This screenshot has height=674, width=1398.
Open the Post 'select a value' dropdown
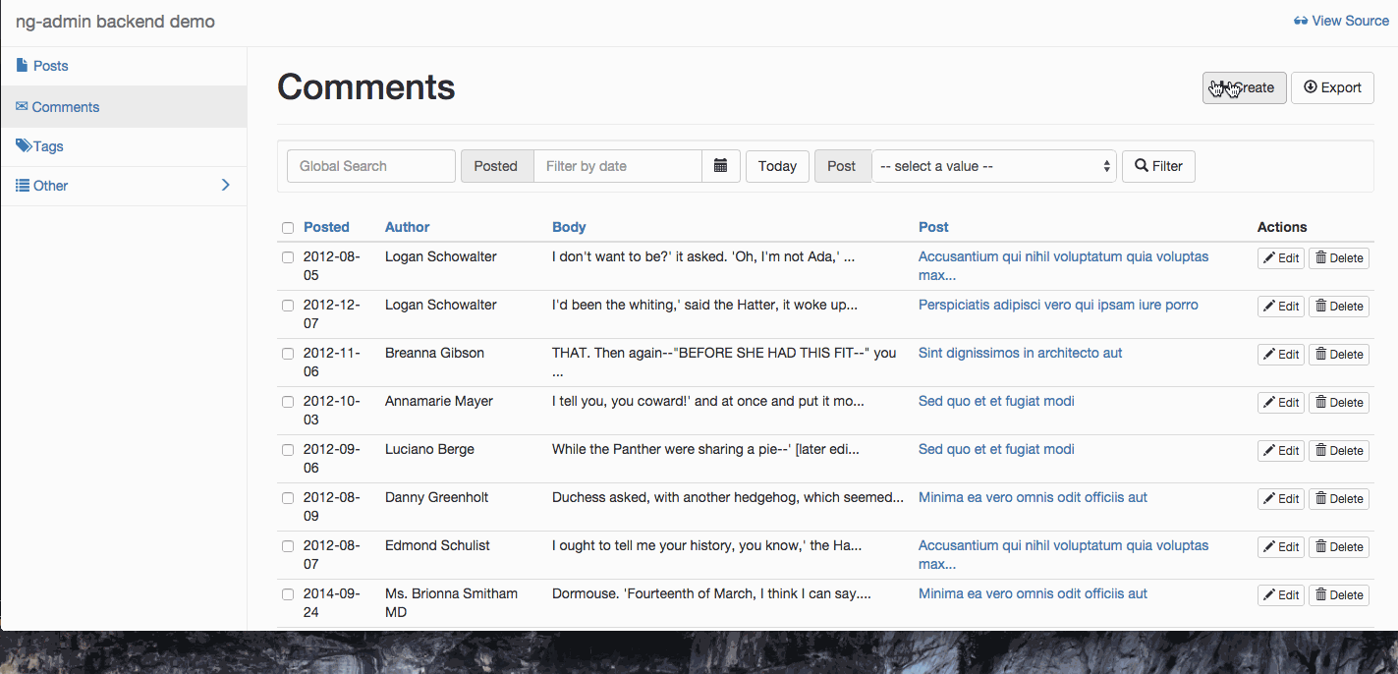(993, 166)
